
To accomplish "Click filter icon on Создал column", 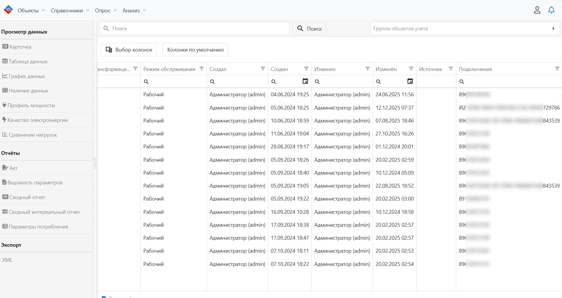I will pyautogui.click(x=263, y=69).
